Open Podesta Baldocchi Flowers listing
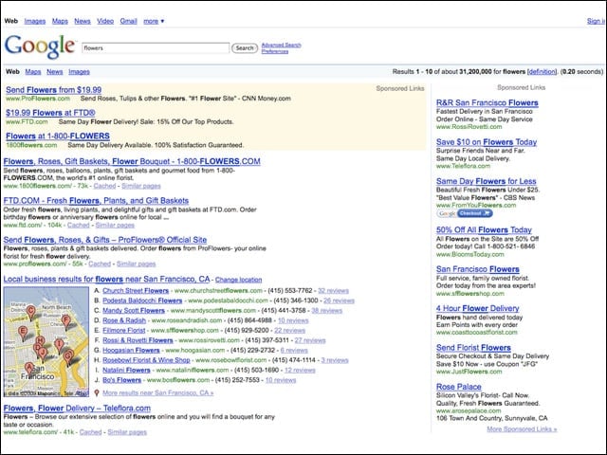Image resolution: width=607 pixels, height=455 pixels. coord(142,300)
